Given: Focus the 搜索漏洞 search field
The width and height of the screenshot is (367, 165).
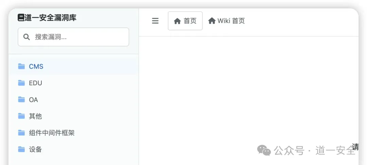Looking at the screenshot, I should coord(73,37).
